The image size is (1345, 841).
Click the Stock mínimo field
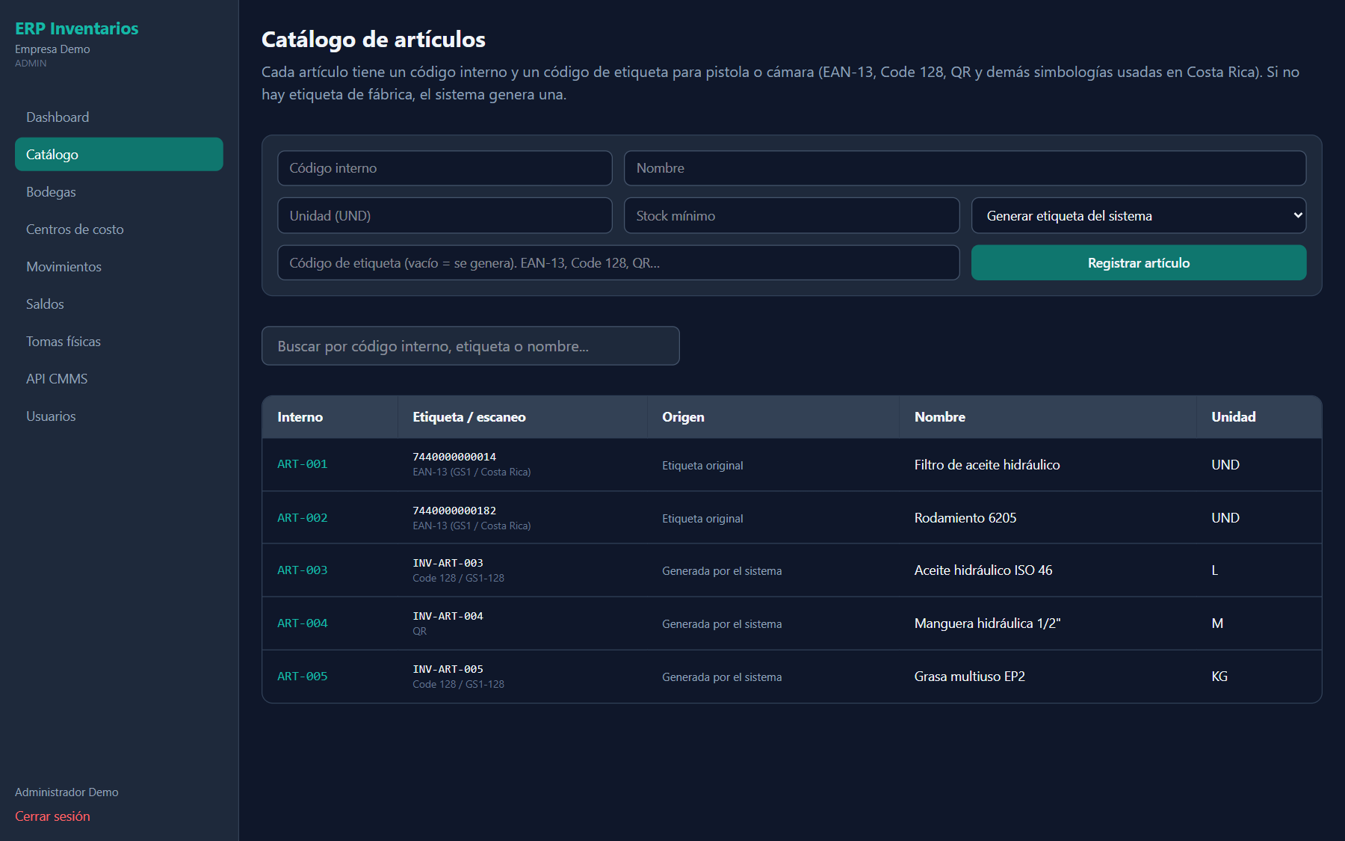pyautogui.click(x=791, y=216)
